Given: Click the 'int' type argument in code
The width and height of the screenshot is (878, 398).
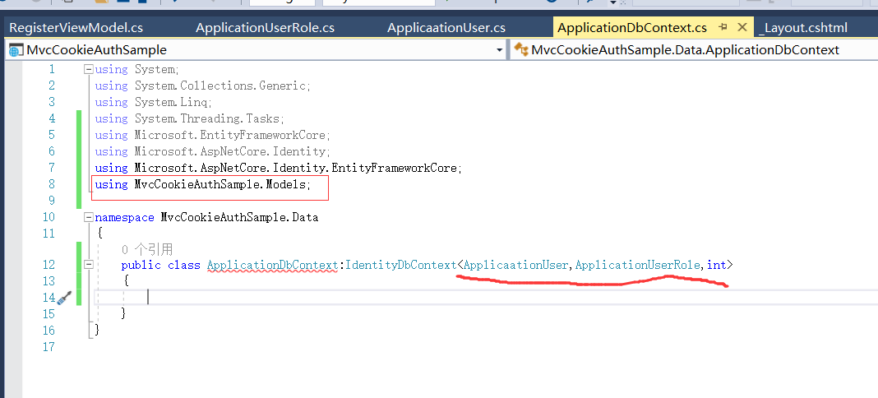Looking at the screenshot, I should pos(716,265).
